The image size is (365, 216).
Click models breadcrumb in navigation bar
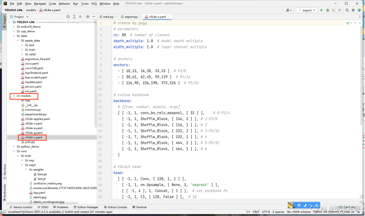coord(31,10)
